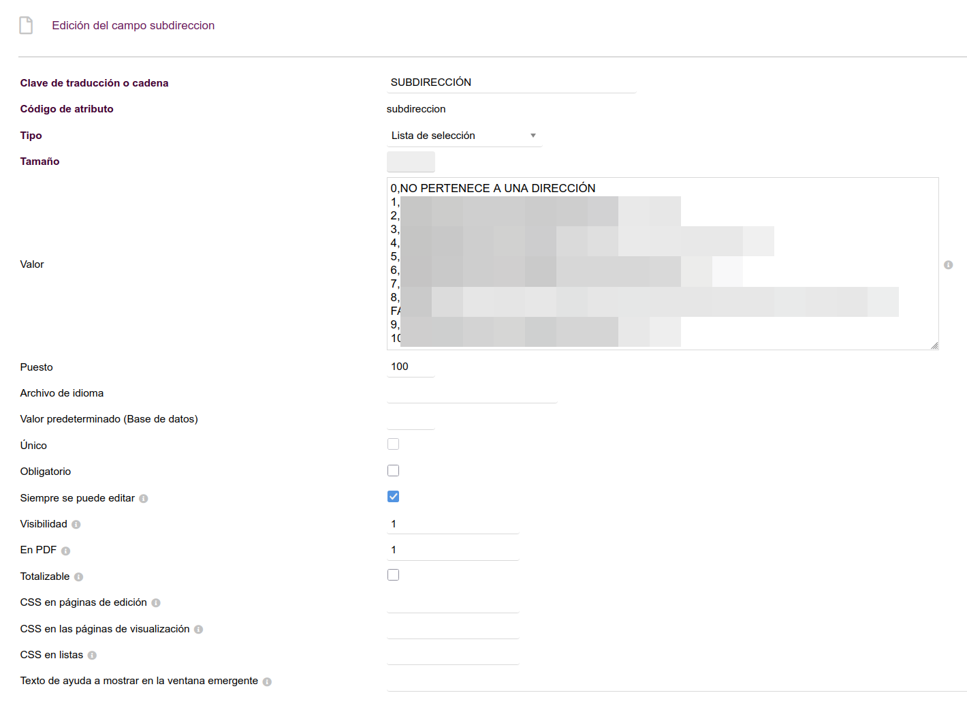Click info icon next to CSS en las páginas de visualización
Image resolution: width=967 pixels, height=708 pixels.
tap(199, 630)
